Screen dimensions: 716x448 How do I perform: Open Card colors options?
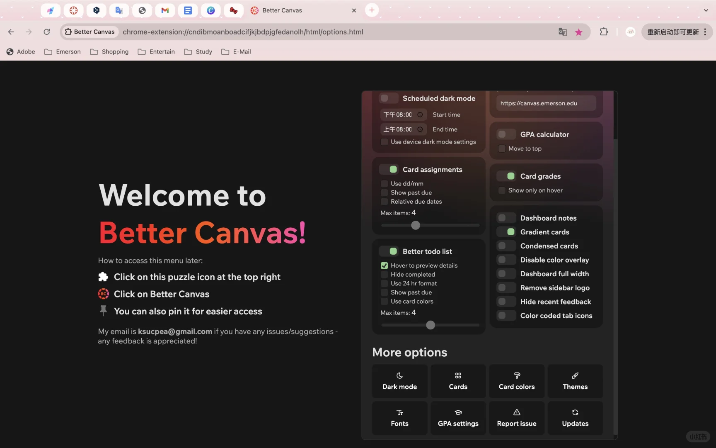(517, 381)
